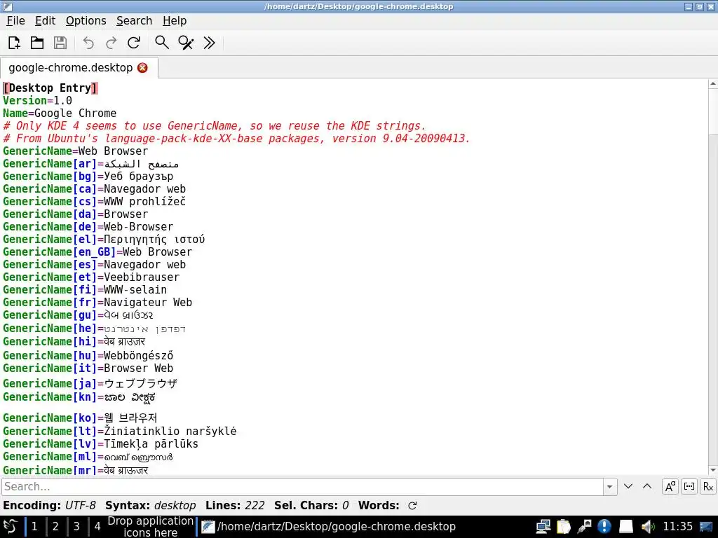Switch to workspace 3 in the pager

(76, 527)
